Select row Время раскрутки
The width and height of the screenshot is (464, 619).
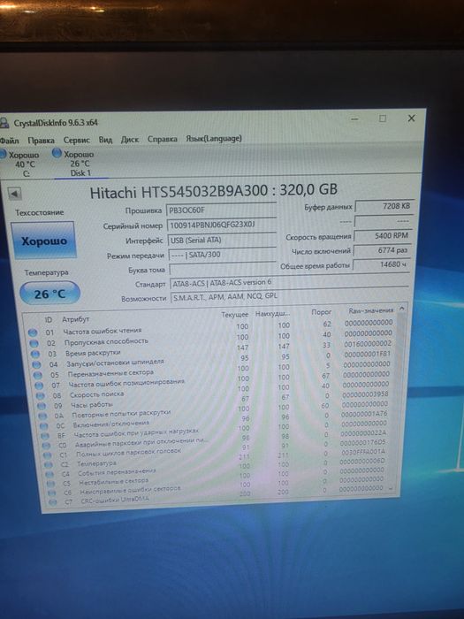[x=212, y=350]
